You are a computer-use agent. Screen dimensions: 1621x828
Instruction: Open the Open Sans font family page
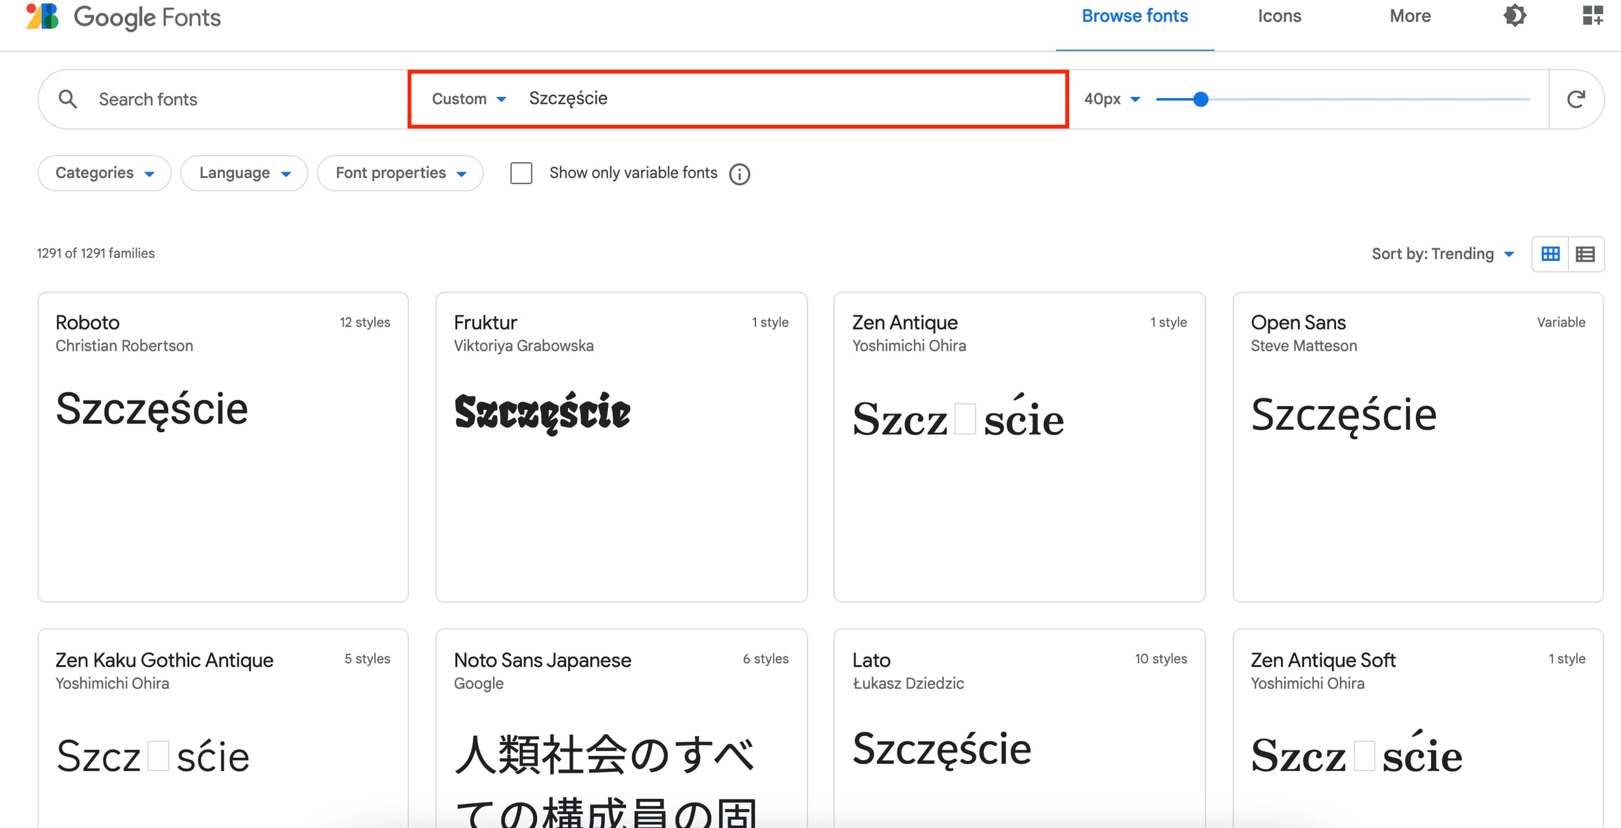[1298, 322]
